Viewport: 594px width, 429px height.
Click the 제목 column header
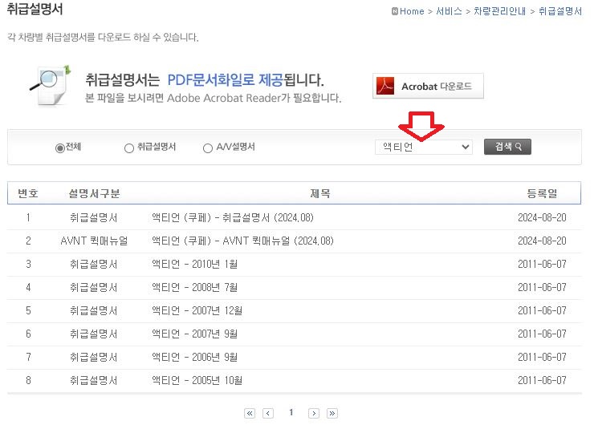(x=320, y=194)
